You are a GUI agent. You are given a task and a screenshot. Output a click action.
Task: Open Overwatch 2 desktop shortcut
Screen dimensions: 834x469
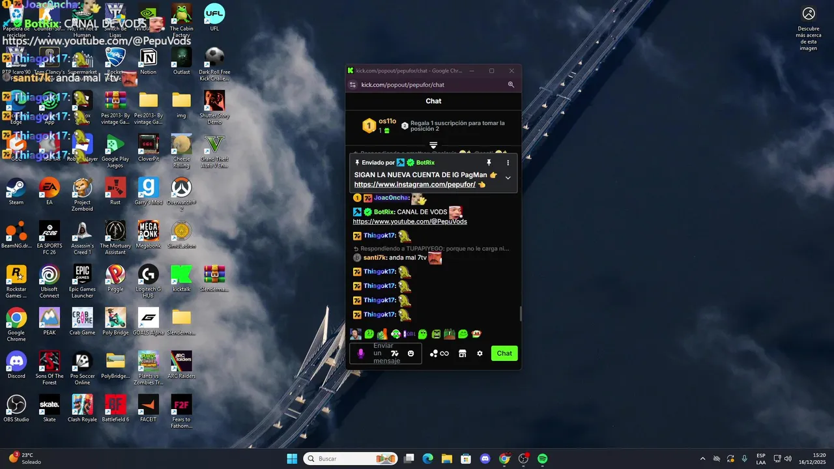click(181, 194)
